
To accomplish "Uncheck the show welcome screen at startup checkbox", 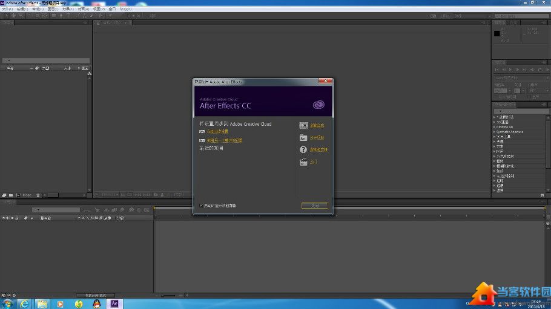I will pyautogui.click(x=202, y=206).
